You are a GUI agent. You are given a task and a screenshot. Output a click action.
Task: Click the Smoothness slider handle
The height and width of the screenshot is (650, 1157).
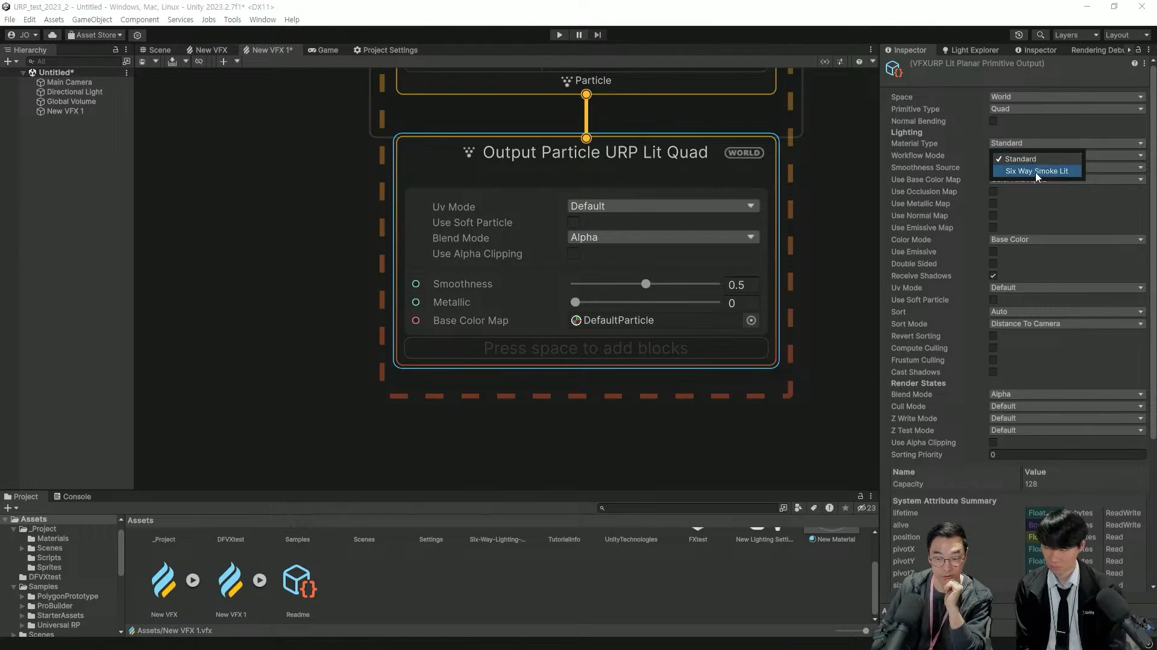pyautogui.click(x=645, y=284)
